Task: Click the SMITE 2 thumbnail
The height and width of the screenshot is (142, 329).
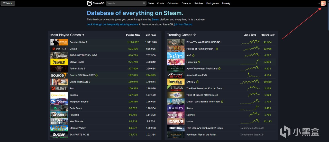Action: pos(176,82)
